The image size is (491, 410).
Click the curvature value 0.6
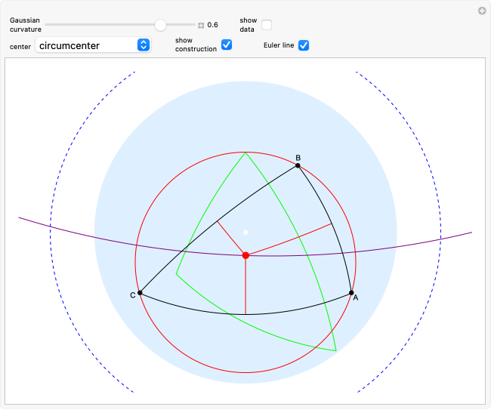click(212, 25)
